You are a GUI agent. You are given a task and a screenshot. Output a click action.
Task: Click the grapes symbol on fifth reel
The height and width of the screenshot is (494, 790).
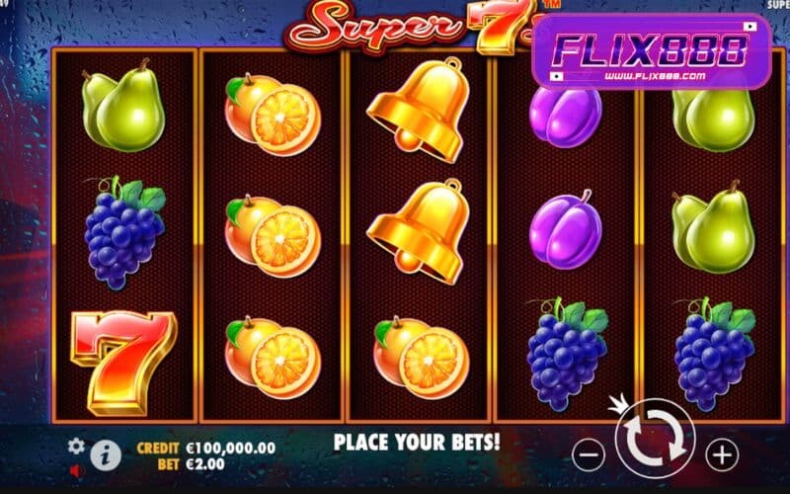714,354
